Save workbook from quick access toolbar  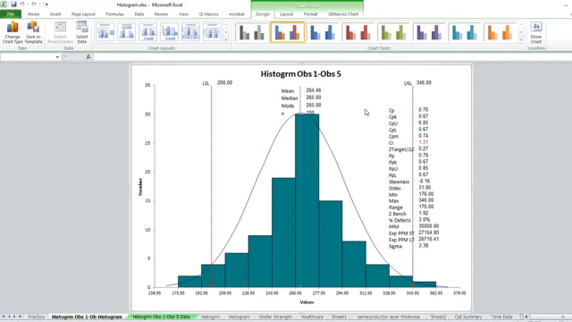13,4
